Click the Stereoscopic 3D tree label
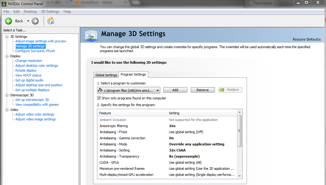 [x=22, y=95]
